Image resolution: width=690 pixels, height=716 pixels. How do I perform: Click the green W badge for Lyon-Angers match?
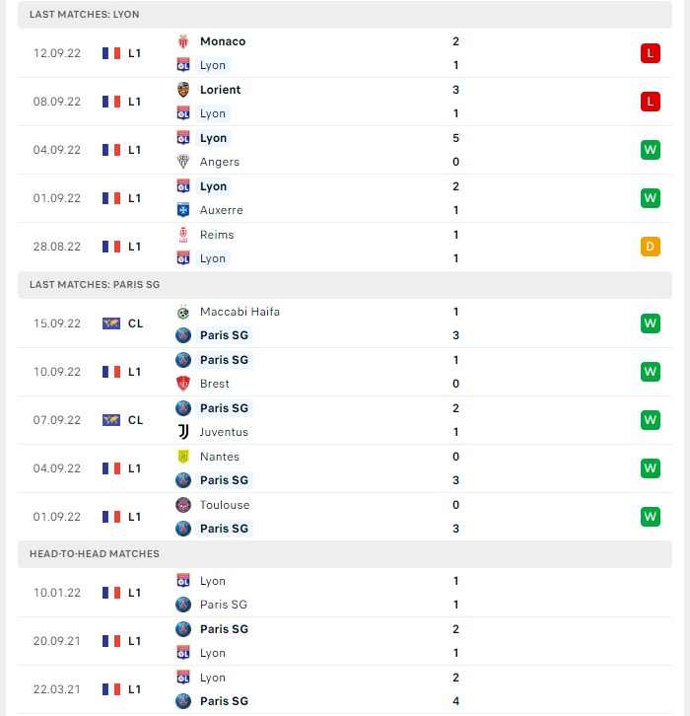(651, 150)
